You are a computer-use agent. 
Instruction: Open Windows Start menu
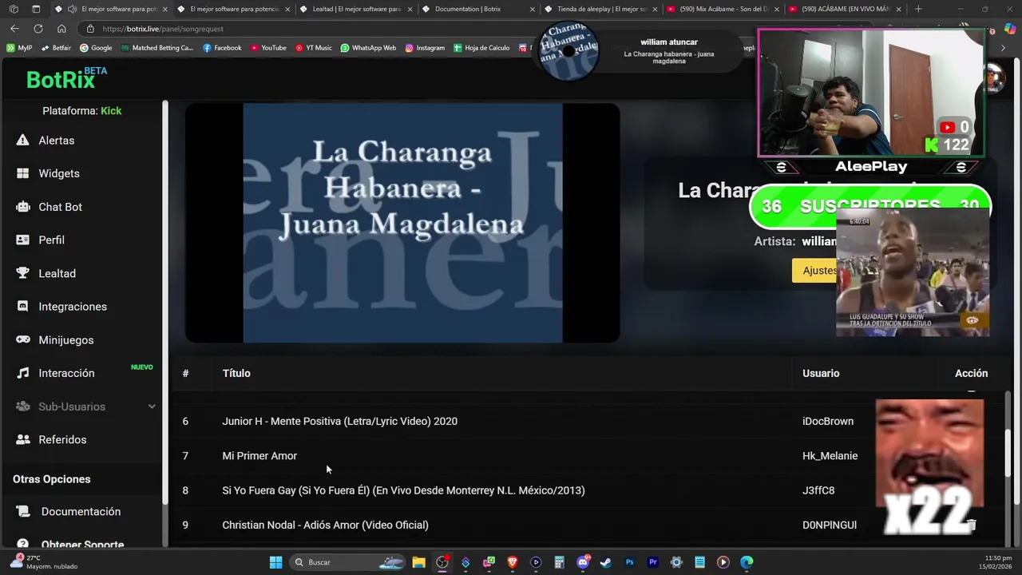275,562
